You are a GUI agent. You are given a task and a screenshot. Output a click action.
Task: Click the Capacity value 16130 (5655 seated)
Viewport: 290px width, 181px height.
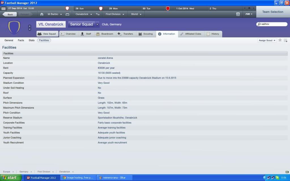tap(109, 73)
